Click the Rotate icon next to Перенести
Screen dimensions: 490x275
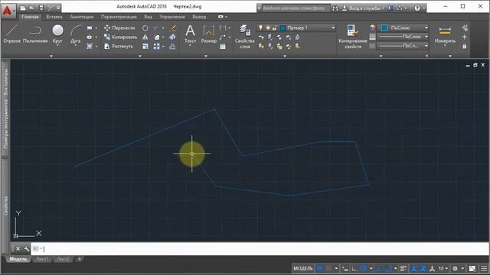pos(145,28)
